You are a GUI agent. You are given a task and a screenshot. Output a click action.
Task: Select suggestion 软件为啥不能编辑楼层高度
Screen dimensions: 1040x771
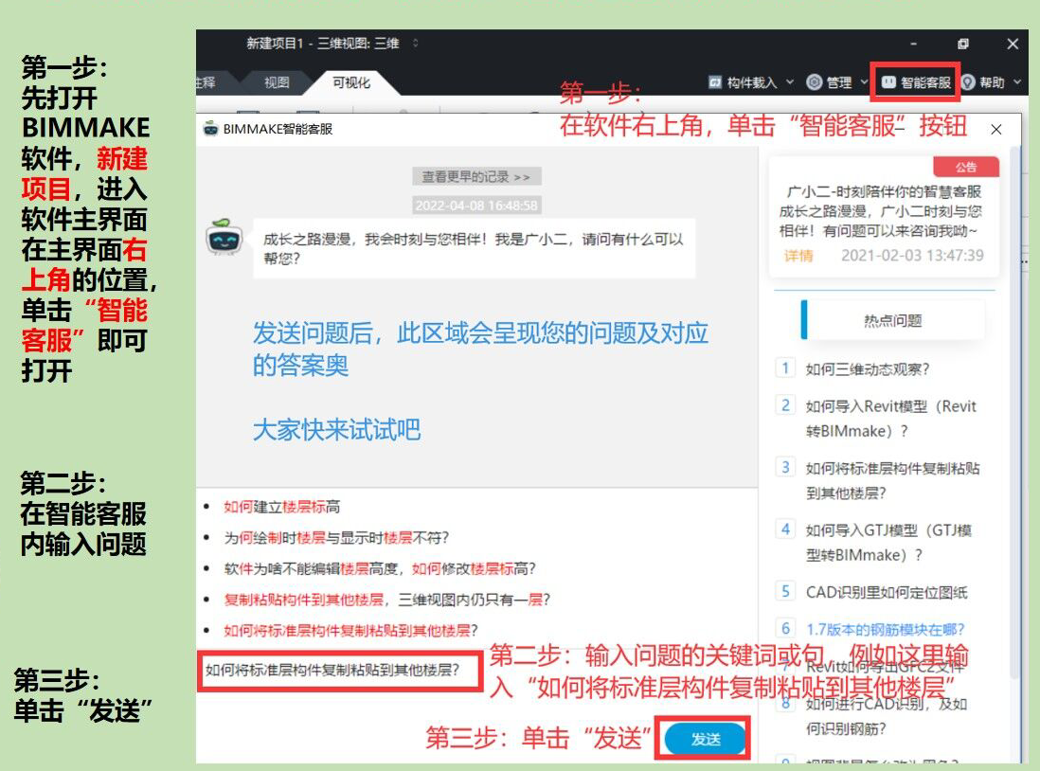coord(380,568)
